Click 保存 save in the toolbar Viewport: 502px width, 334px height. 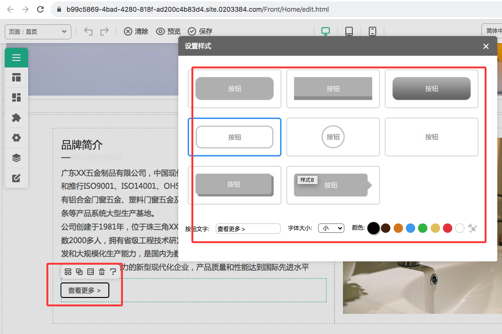tap(200, 31)
